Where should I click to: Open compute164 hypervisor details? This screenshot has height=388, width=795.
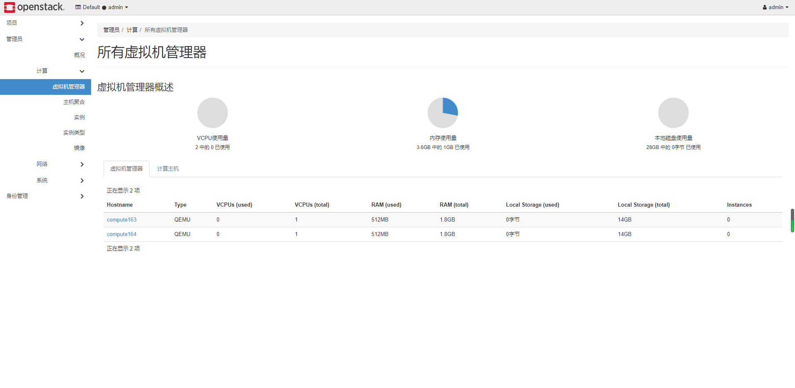[x=121, y=234]
